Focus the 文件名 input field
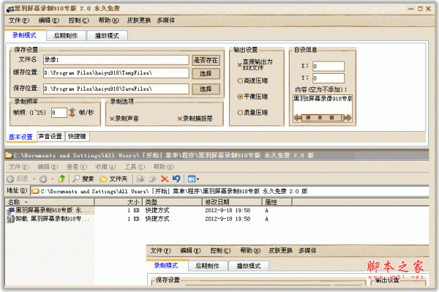Image resolution: width=439 pixels, height=292 pixels. (x=116, y=59)
